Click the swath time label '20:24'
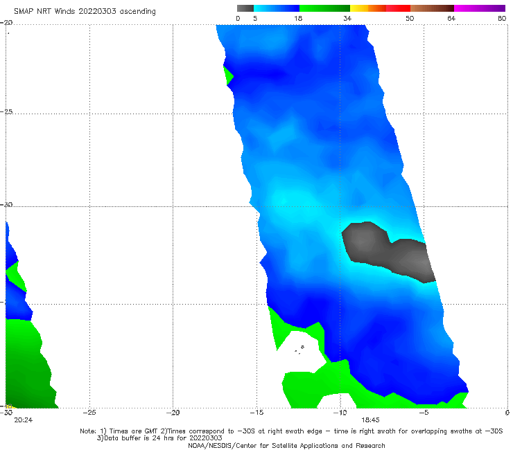 coord(24,420)
